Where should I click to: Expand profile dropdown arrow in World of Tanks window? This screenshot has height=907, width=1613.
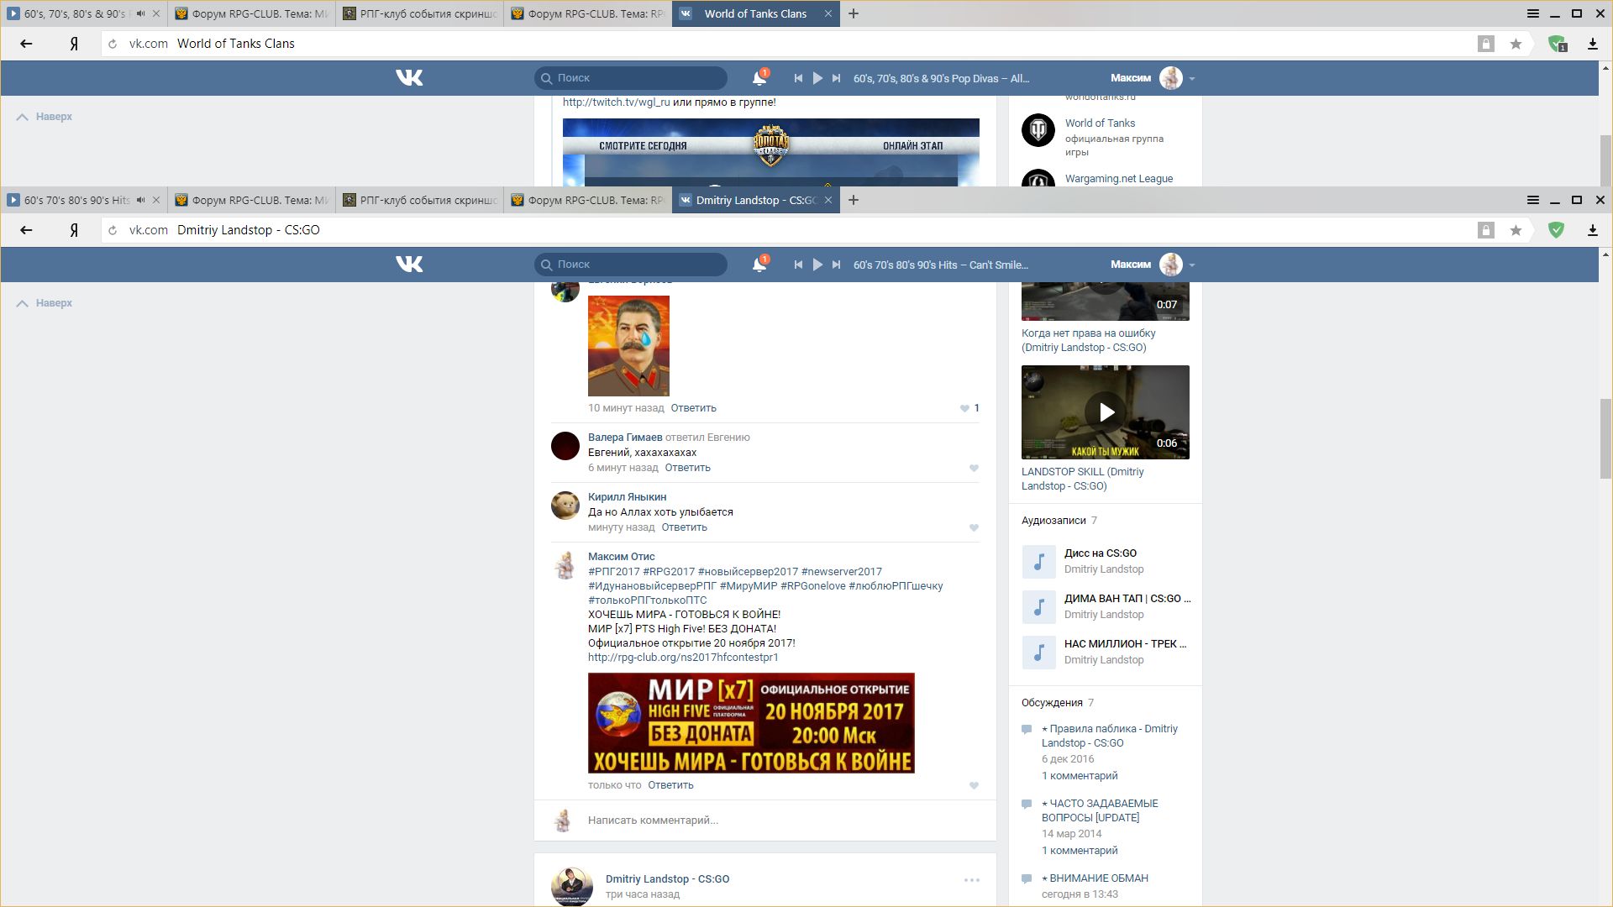(x=1192, y=78)
